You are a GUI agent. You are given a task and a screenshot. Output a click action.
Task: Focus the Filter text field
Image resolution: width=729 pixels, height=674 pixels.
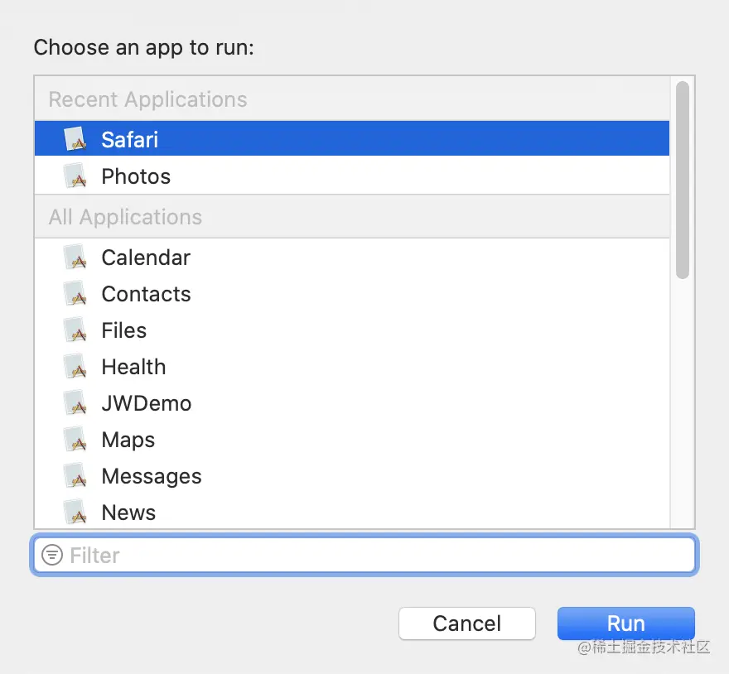tap(373, 555)
